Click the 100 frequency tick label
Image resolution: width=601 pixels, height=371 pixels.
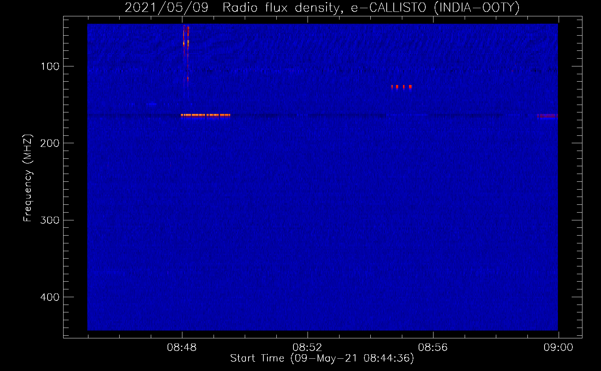(50, 66)
